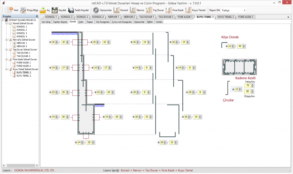Image resolution: width=293 pixels, height=174 pixels.
Task: Click Farklı Kaydet save-as icon
Action: tap(71, 10)
